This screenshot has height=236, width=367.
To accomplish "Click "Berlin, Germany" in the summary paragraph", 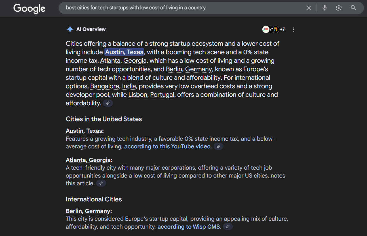I will (x=189, y=69).
